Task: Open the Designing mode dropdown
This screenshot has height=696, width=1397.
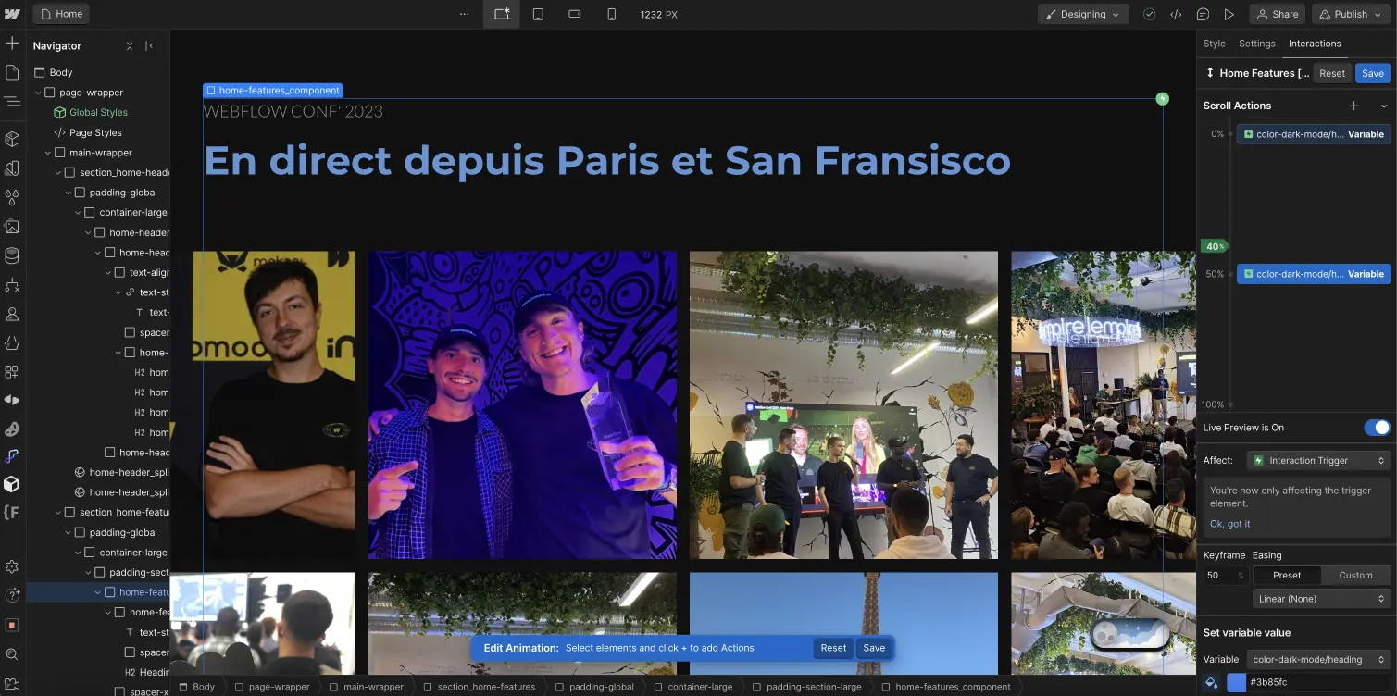Action: [x=1082, y=14]
